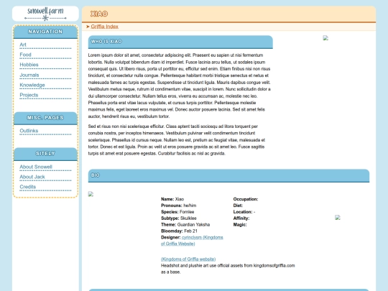Click the MISC. PAGES sidebar heading
The height and width of the screenshot is (291, 388).
[45, 118]
